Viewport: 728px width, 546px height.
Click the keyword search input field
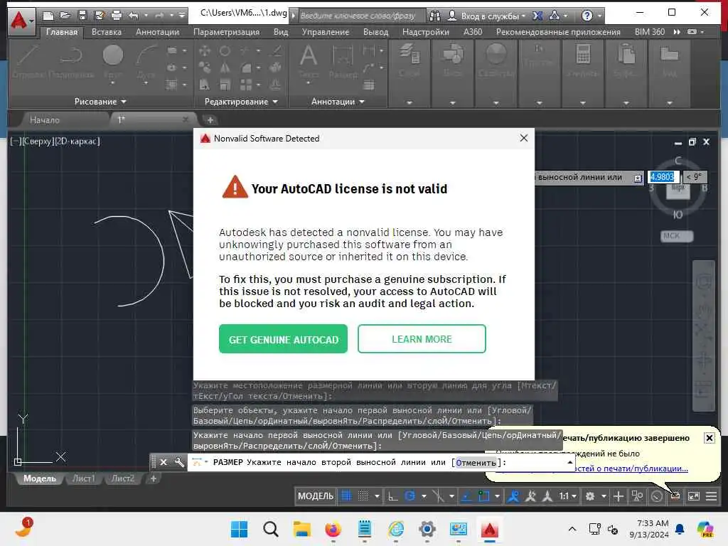pos(362,16)
